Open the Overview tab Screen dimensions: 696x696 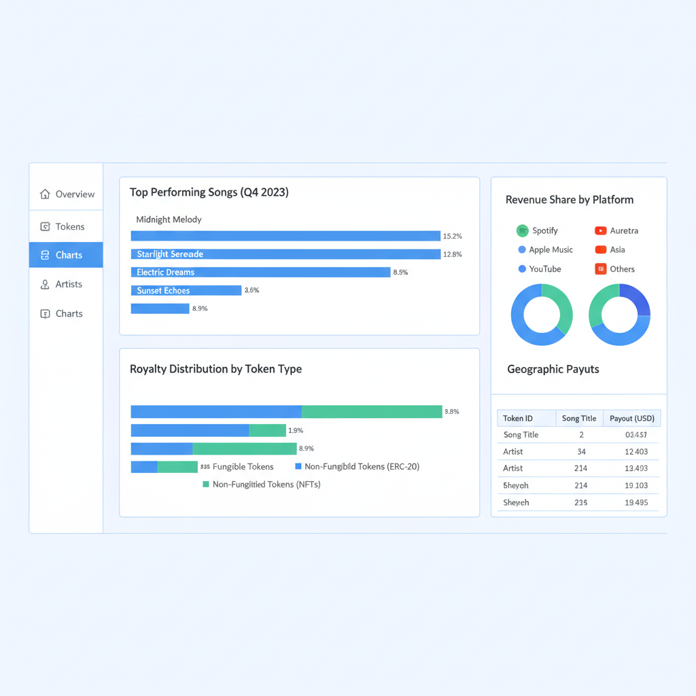[65, 194]
